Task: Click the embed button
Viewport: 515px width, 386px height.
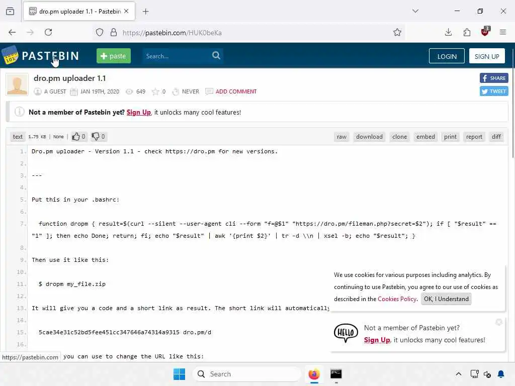Action: 425,137
